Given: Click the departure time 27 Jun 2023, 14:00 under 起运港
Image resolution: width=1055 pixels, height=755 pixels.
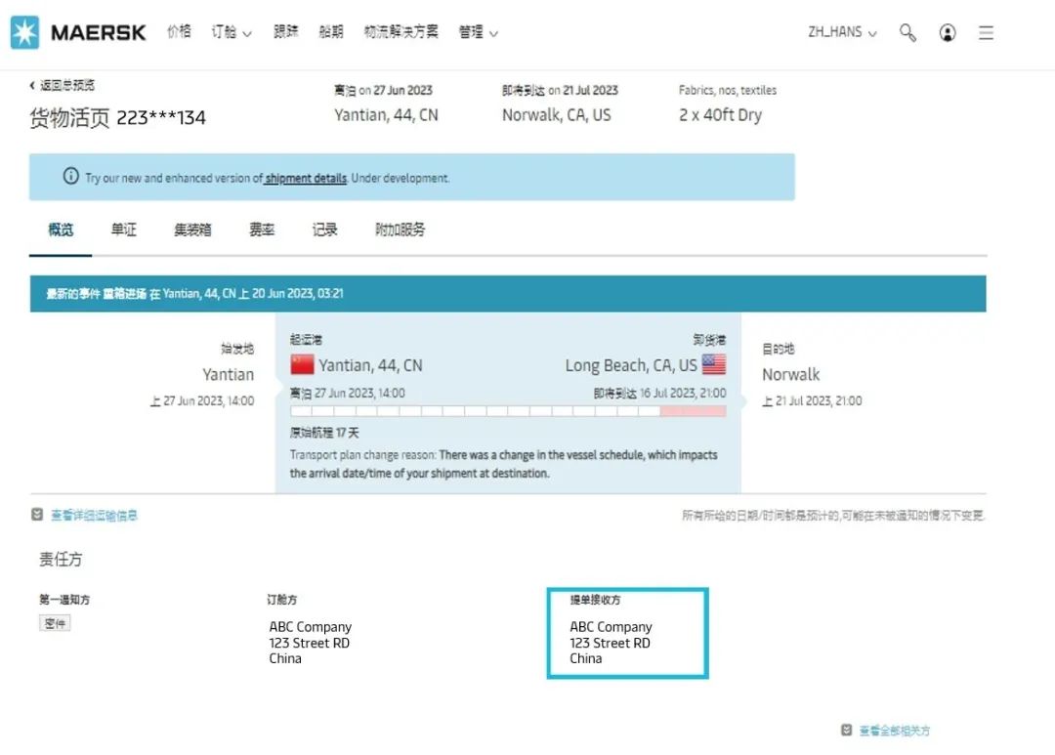Looking at the screenshot, I should click(359, 393).
